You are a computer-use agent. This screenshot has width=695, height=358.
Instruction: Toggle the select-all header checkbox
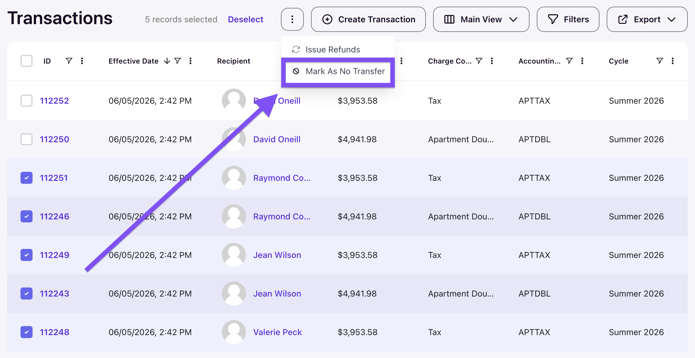coord(27,61)
